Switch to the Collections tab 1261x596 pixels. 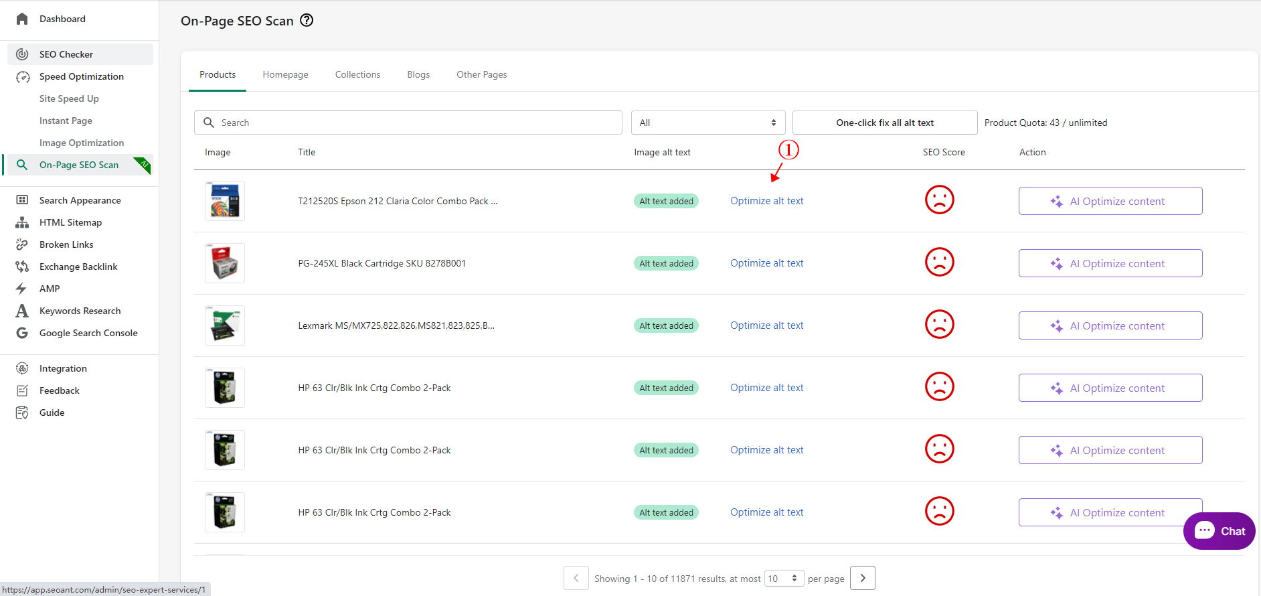pyautogui.click(x=357, y=74)
